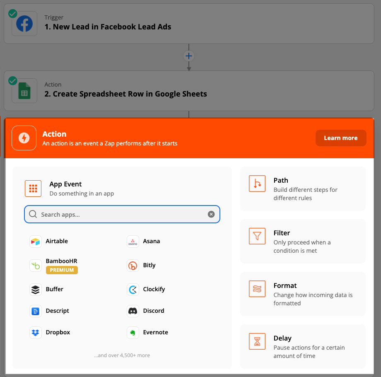
Task: Choose the Bitly label
Action: click(149, 265)
